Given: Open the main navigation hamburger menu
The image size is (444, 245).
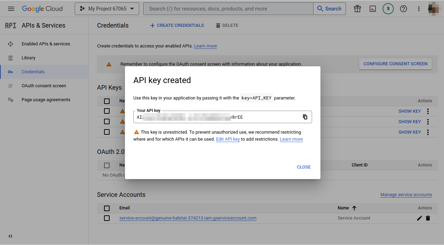Looking at the screenshot, I should pos(11,9).
